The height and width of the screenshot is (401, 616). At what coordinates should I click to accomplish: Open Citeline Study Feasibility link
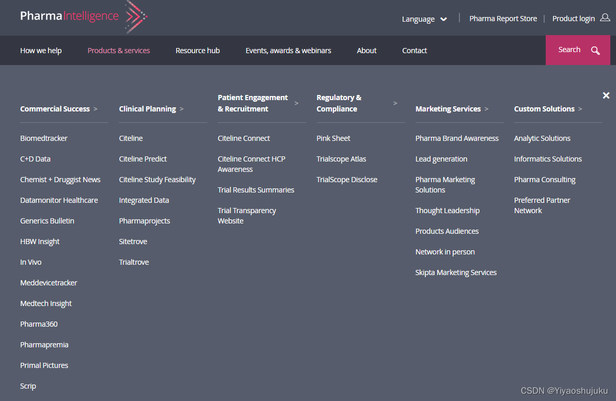pyautogui.click(x=157, y=180)
